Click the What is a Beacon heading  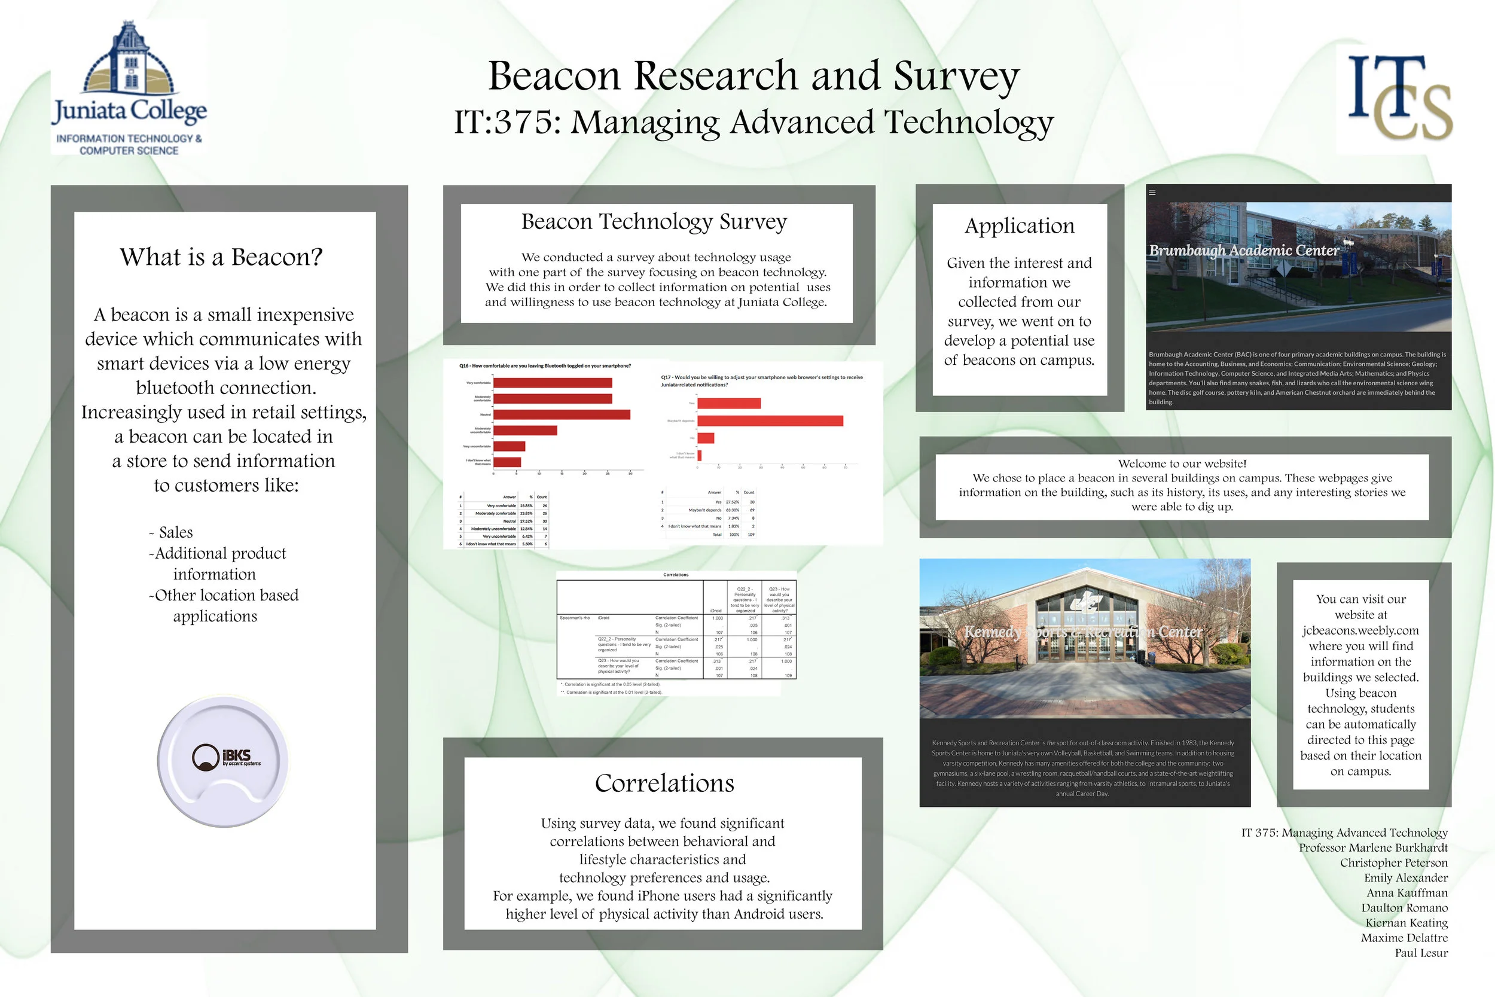(221, 257)
